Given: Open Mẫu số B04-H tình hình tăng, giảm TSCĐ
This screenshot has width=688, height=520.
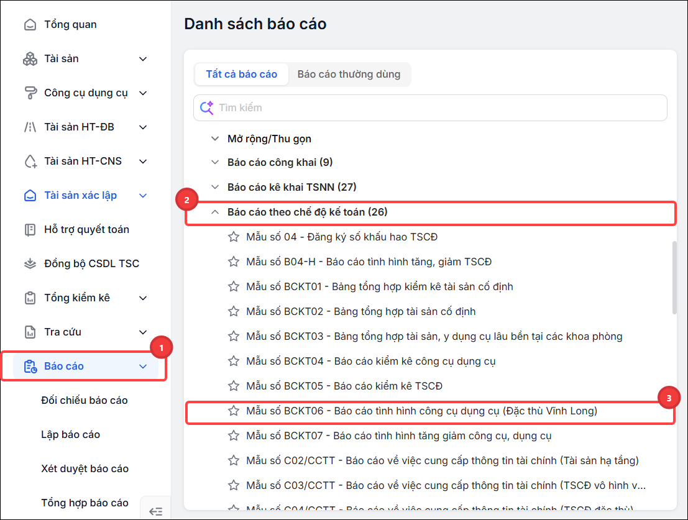Looking at the screenshot, I should [x=369, y=262].
